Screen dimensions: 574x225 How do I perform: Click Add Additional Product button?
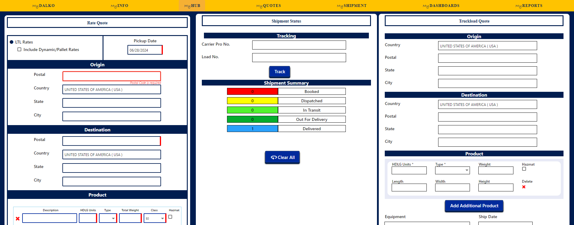[474, 206]
